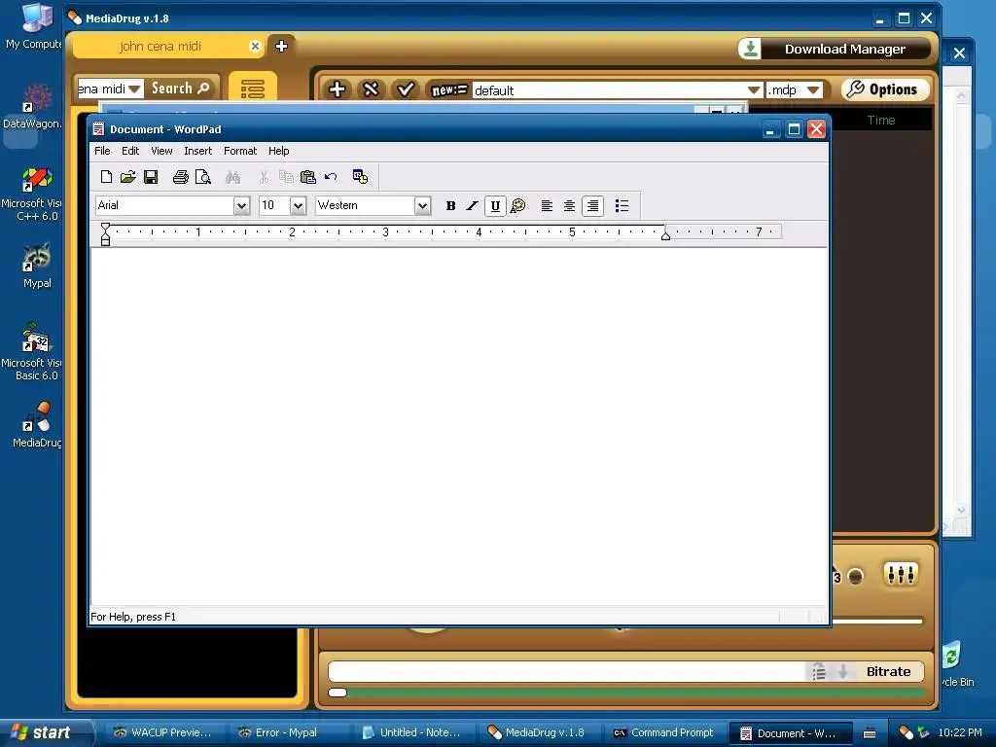This screenshot has height=747, width=996.
Task: Insert Date/Time via toolbar icon
Action: (x=360, y=177)
